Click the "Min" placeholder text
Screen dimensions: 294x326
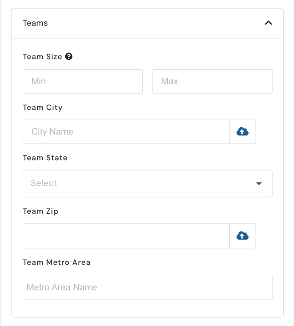[38, 81]
